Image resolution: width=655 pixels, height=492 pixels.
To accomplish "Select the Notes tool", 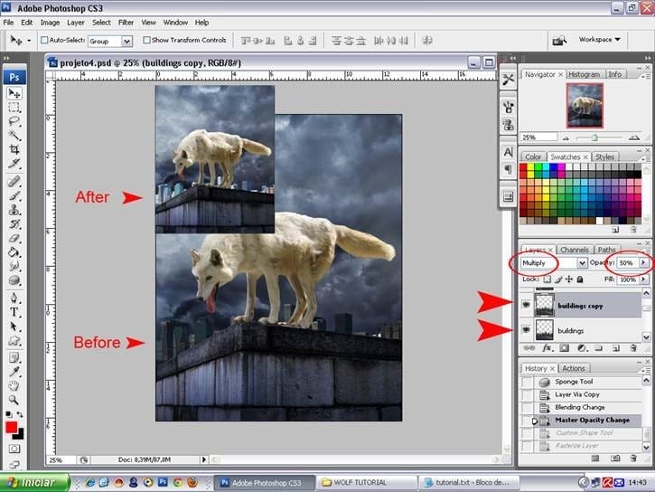I will coord(14,358).
